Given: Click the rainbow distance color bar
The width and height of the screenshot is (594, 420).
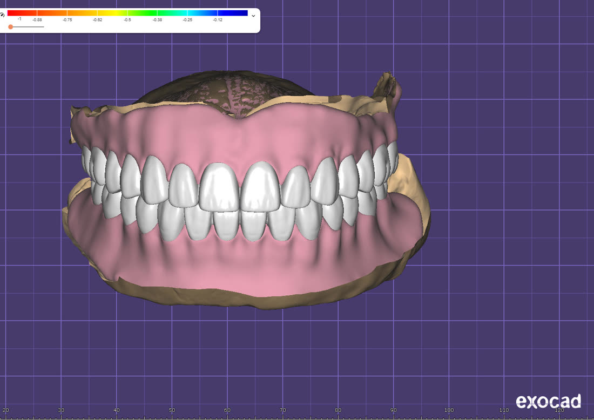Looking at the screenshot, I should point(127,13).
